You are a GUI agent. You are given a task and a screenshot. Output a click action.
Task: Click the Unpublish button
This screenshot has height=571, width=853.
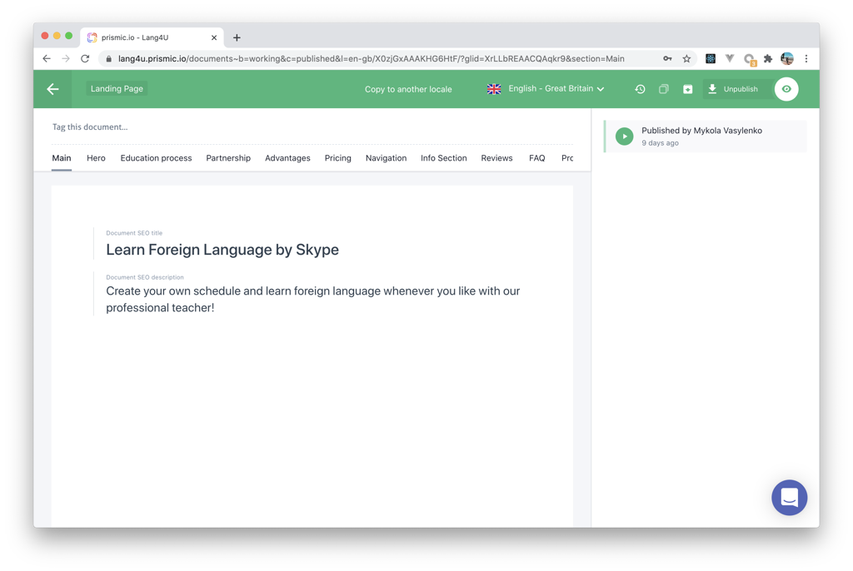pyautogui.click(x=738, y=88)
